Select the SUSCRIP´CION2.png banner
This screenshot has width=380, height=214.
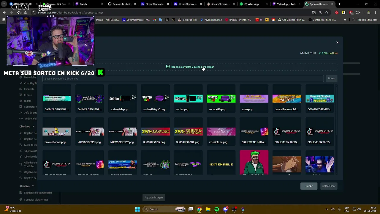[188, 132]
